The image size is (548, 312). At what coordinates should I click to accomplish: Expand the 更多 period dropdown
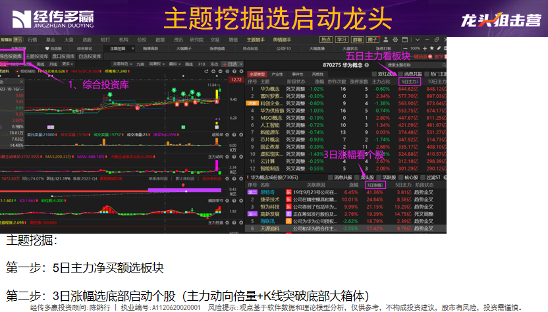(67, 64)
